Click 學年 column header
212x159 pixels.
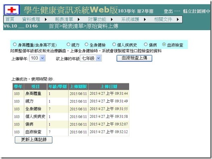(x=18, y=87)
